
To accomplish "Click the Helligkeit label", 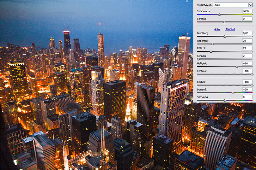I will 202,63.
